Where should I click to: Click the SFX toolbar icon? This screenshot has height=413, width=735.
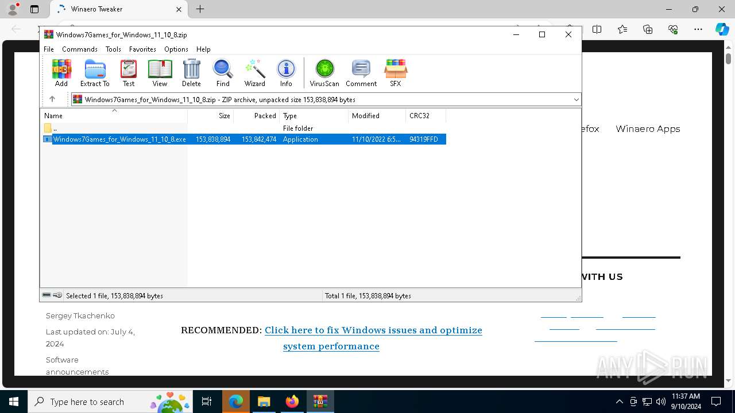coord(396,73)
